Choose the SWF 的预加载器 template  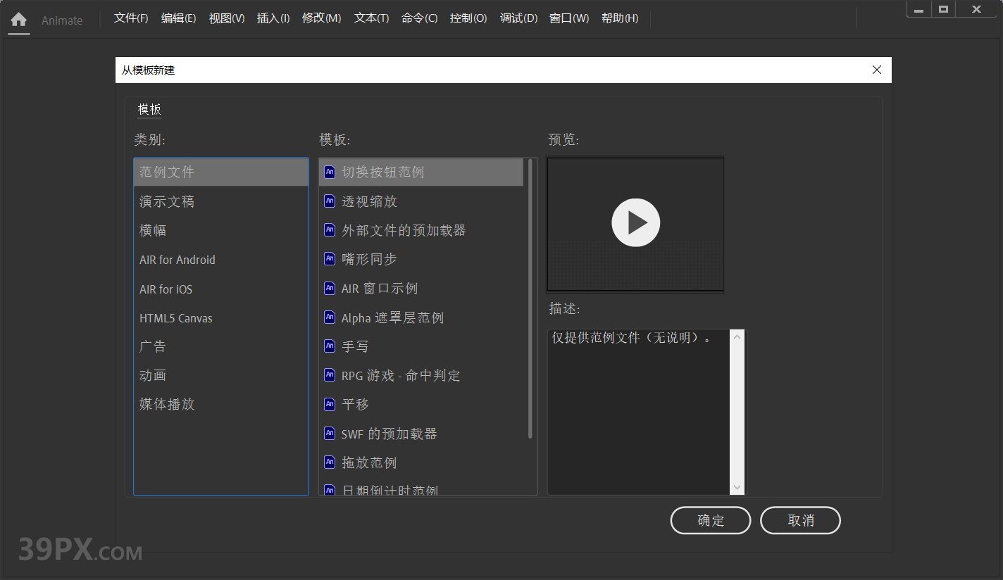tap(421, 434)
